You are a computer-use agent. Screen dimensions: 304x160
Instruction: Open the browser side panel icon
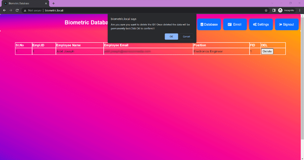pyautogui.click(x=274, y=10)
